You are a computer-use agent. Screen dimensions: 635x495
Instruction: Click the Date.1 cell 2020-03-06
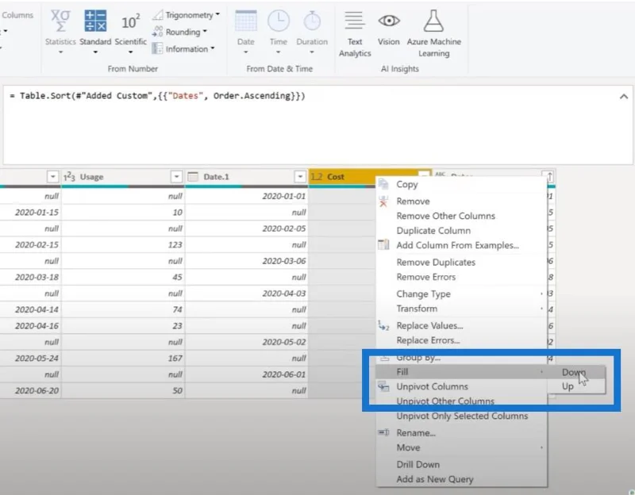[x=246, y=261]
